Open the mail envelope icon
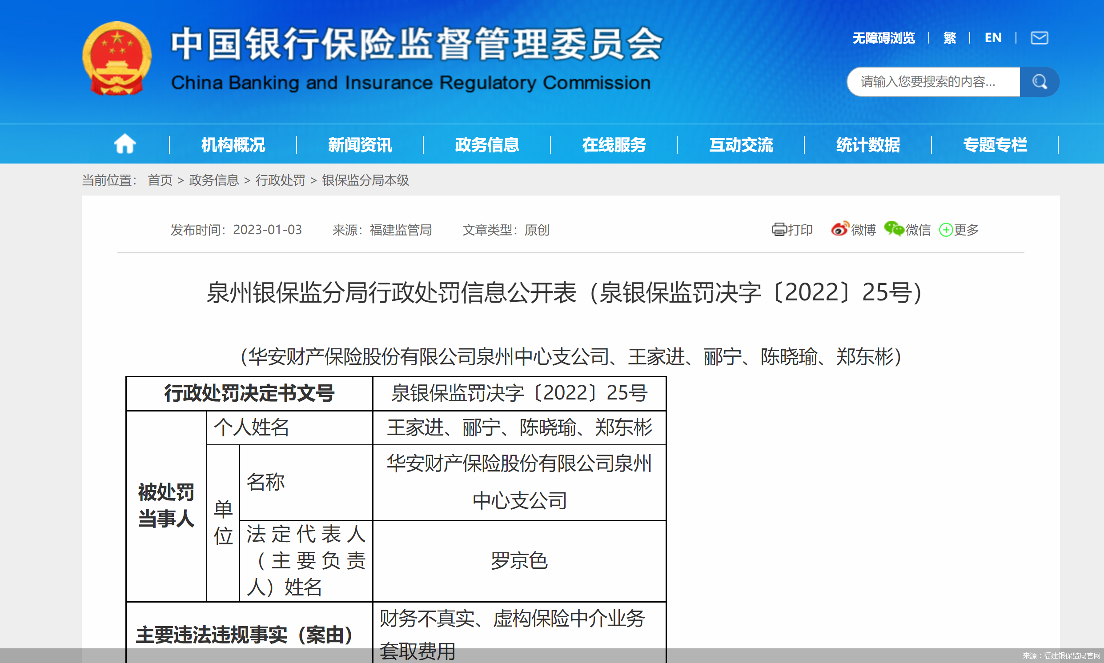Screen dimensions: 1104x663 coord(1039,38)
